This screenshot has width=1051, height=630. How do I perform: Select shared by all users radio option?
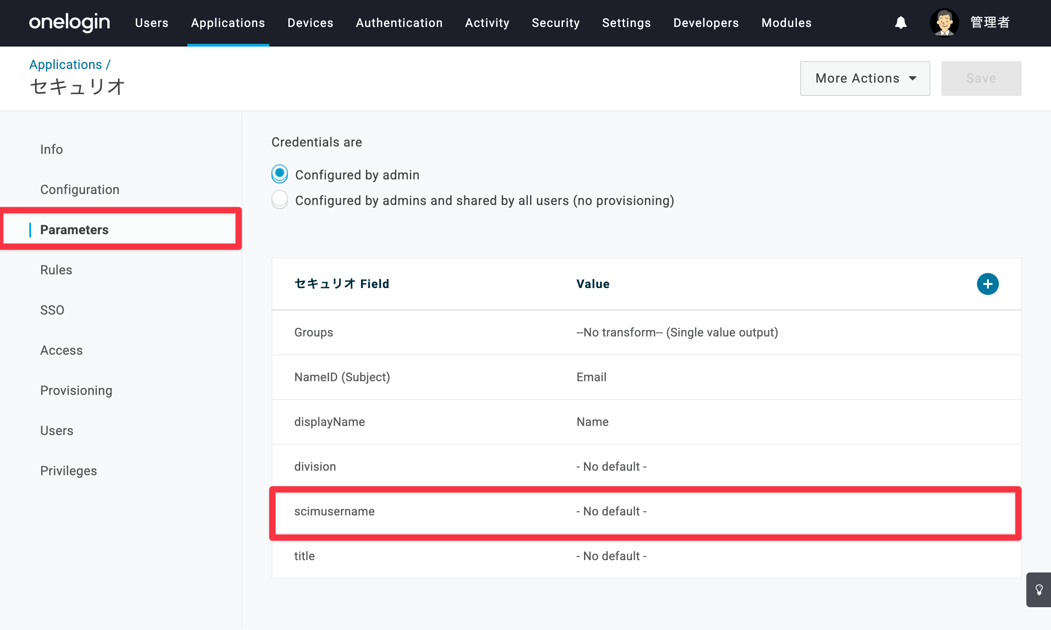click(280, 199)
